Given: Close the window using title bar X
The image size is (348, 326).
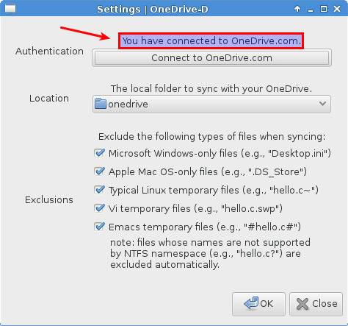Looking at the screenshot, I should click(x=337, y=9).
